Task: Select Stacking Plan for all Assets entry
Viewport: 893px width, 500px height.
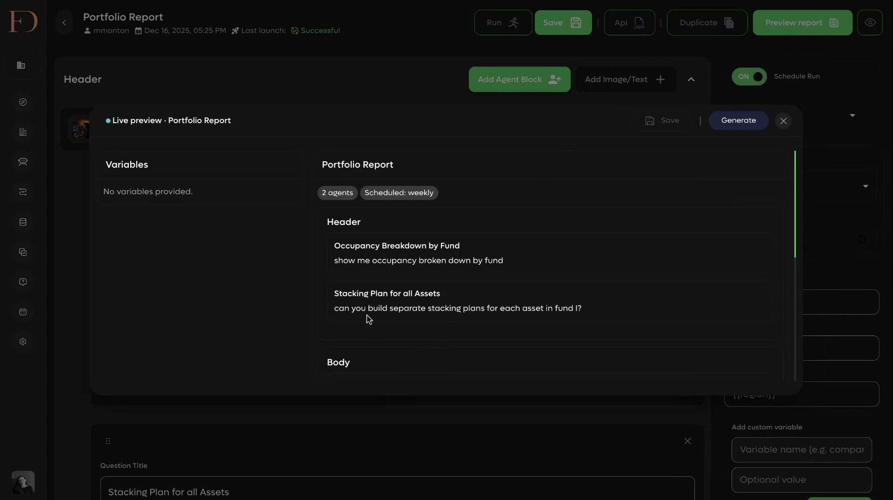Action: (550, 301)
